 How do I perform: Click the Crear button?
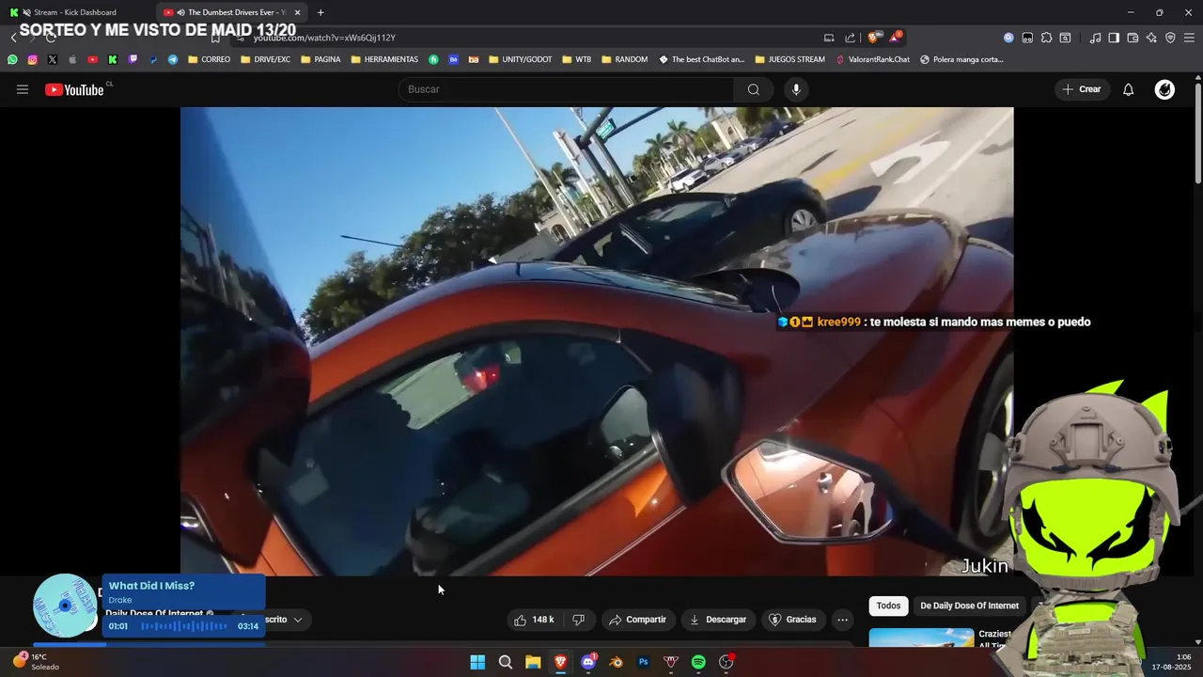pyautogui.click(x=1081, y=89)
